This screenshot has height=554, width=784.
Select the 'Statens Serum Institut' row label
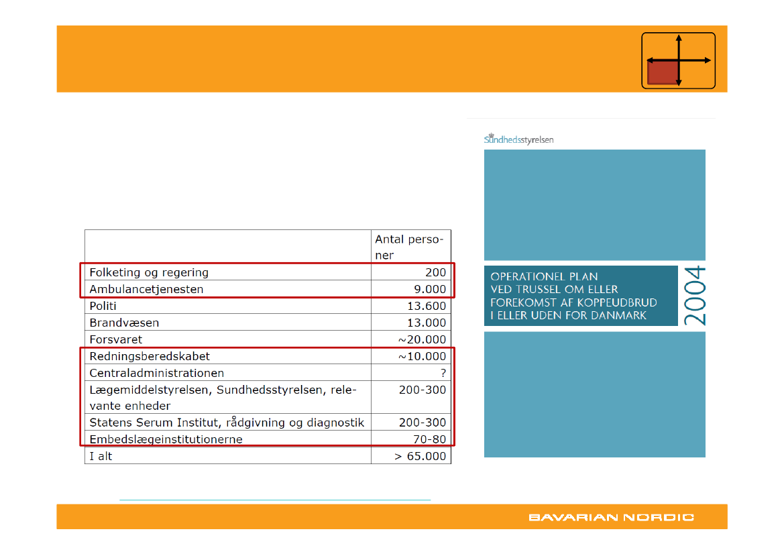point(227,423)
